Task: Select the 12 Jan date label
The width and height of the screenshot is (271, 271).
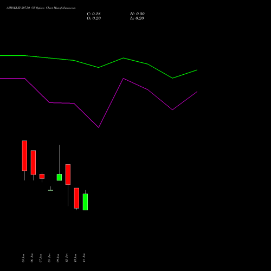Action: [x=67, y=258]
